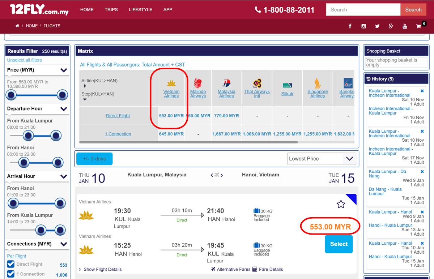Remove the Sat 17 Nov Incheon history entry
Screen dimensions: 434x279
422,132
